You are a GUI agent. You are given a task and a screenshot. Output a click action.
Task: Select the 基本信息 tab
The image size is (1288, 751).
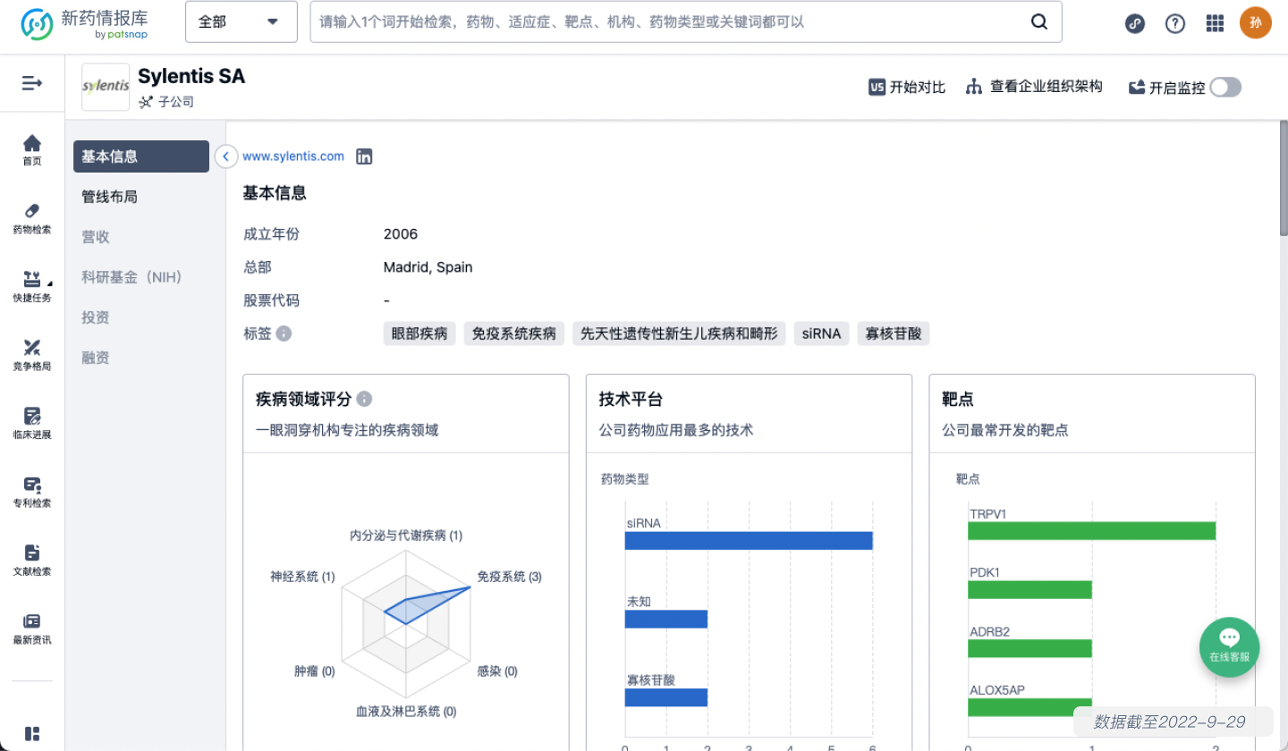point(141,156)
